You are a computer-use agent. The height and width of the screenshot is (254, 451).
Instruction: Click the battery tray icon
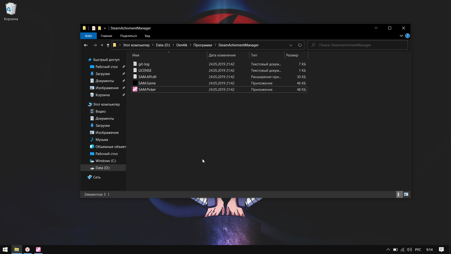click(396, 249)
